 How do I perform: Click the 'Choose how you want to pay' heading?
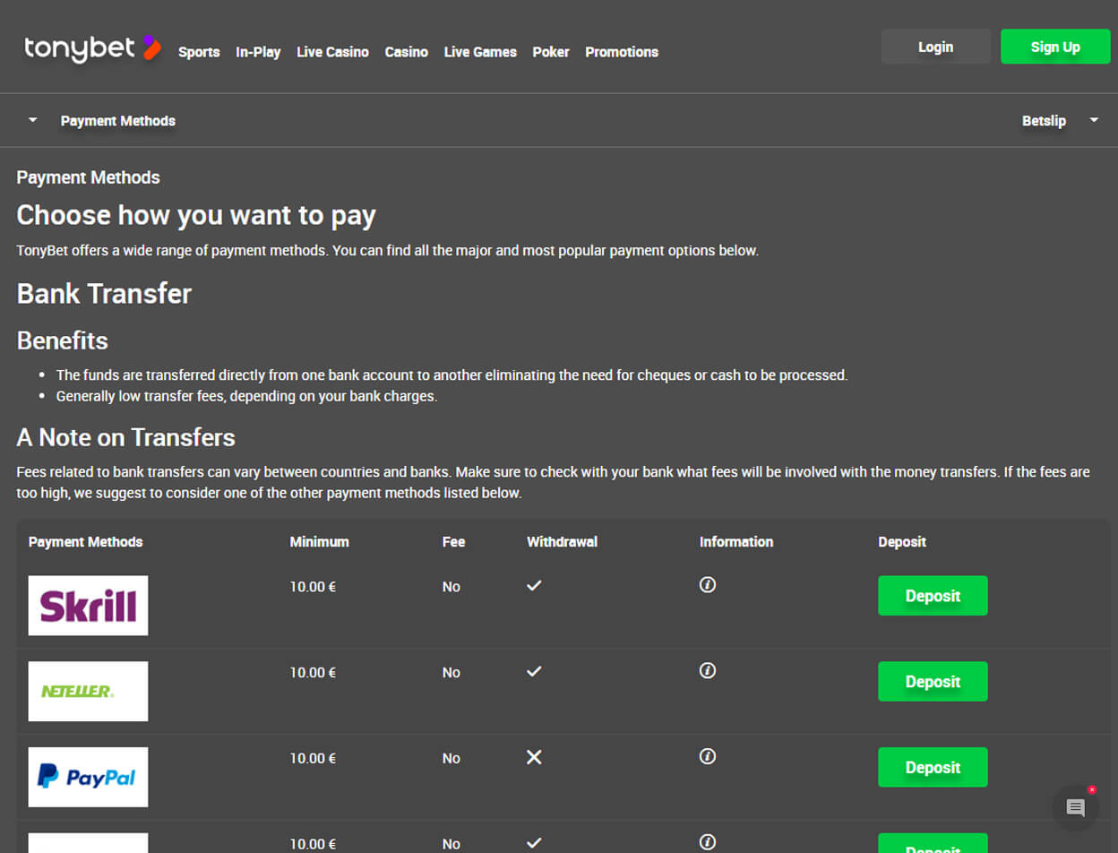196,215
